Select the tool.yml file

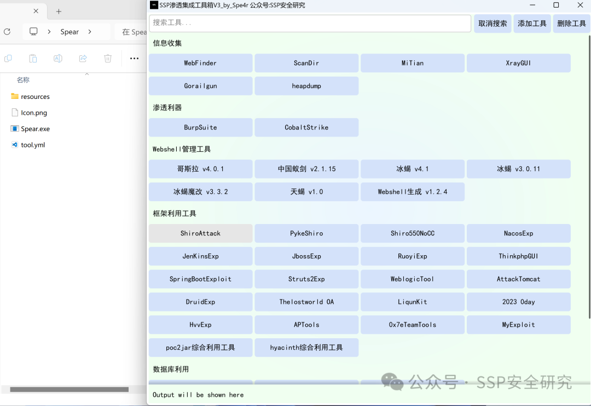[x=28, y=145]
